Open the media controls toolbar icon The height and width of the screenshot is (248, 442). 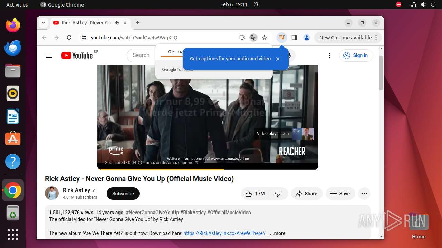point(282,38)
